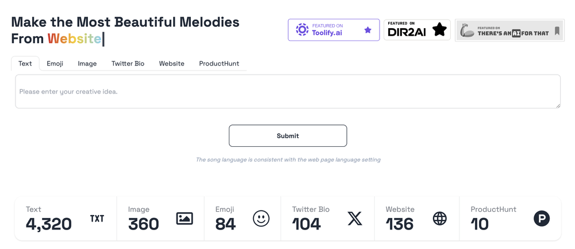The height and width of the screenshot is (249, 575).
Task: Click the X logo beside Twitter Bio
Action: pyautogui.click(x=355, y=219)
